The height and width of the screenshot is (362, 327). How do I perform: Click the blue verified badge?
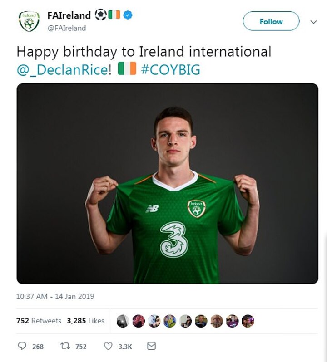pos(129,15)
